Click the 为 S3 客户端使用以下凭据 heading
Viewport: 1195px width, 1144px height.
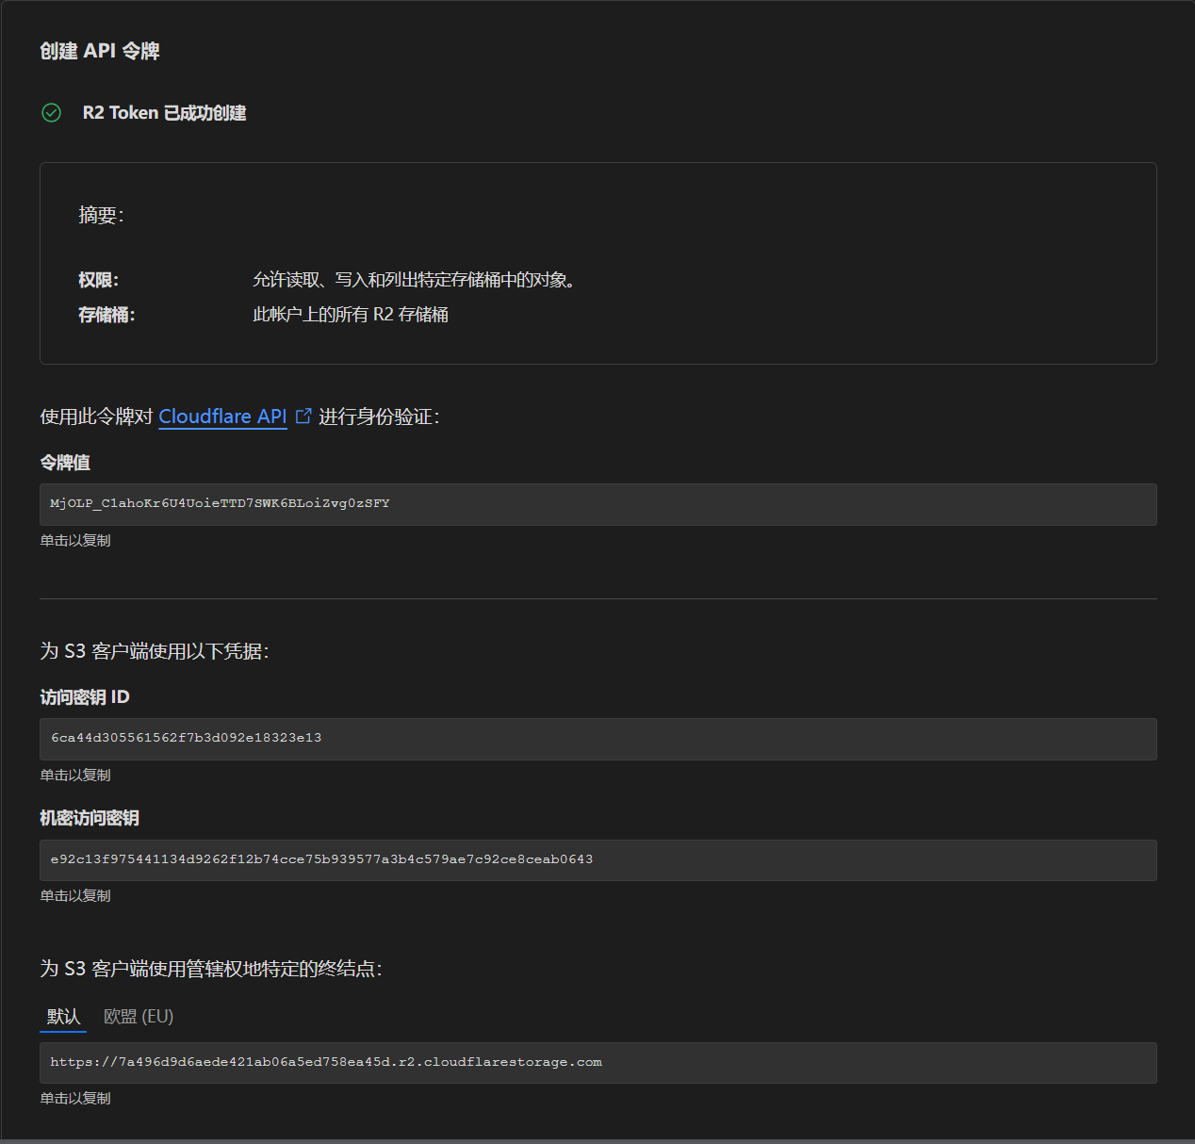tap(155, 651)
